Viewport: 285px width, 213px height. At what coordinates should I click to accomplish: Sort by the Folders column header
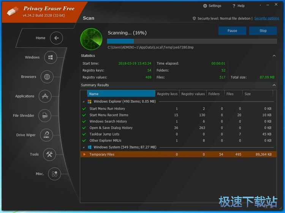[215, 94]
